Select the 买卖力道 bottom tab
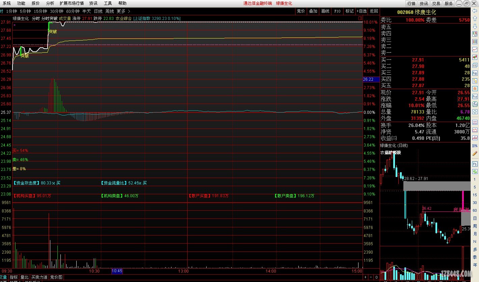 pos(39,277)
